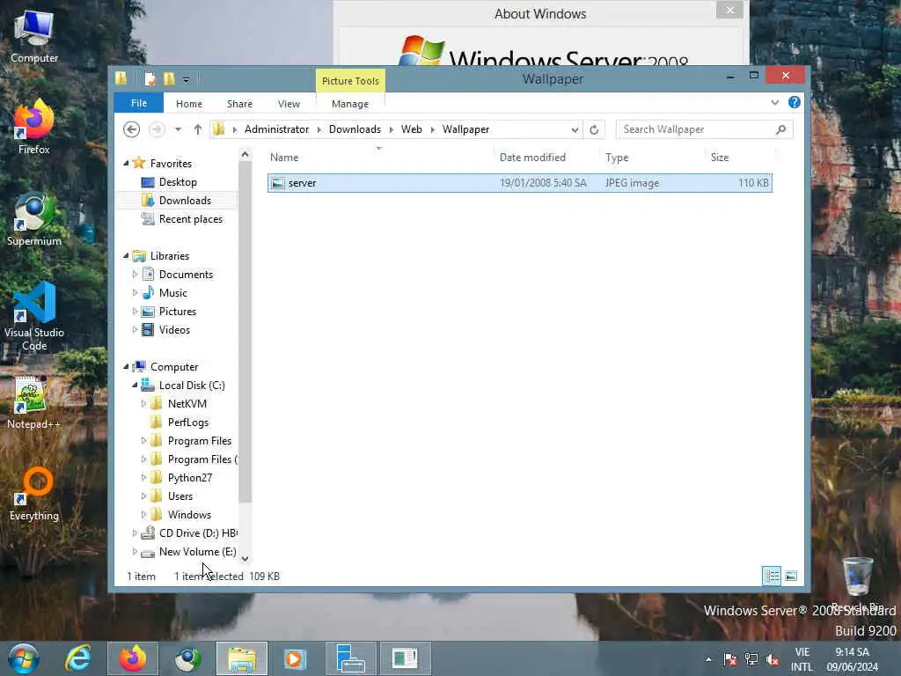Select the Pictures library
Screen dimensions: 901x676
pos(177,311)
